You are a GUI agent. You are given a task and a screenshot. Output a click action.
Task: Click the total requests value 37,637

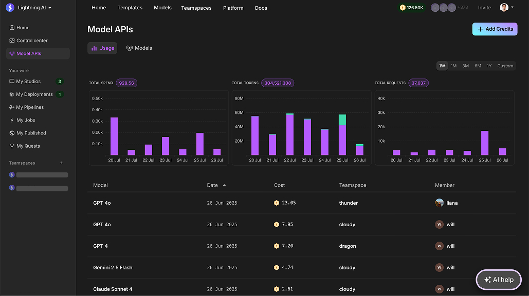click(418, 83)
